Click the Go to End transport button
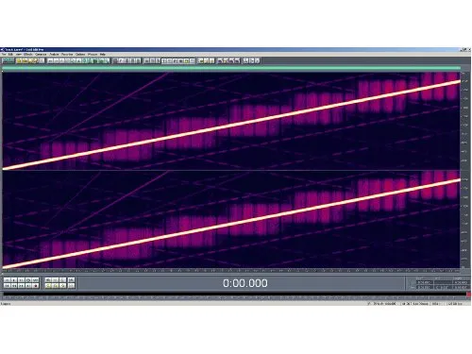This screenshot has height=354, width=472. 28,286
